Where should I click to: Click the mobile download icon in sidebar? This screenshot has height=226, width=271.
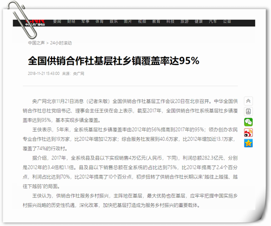[x=248, y=112]
